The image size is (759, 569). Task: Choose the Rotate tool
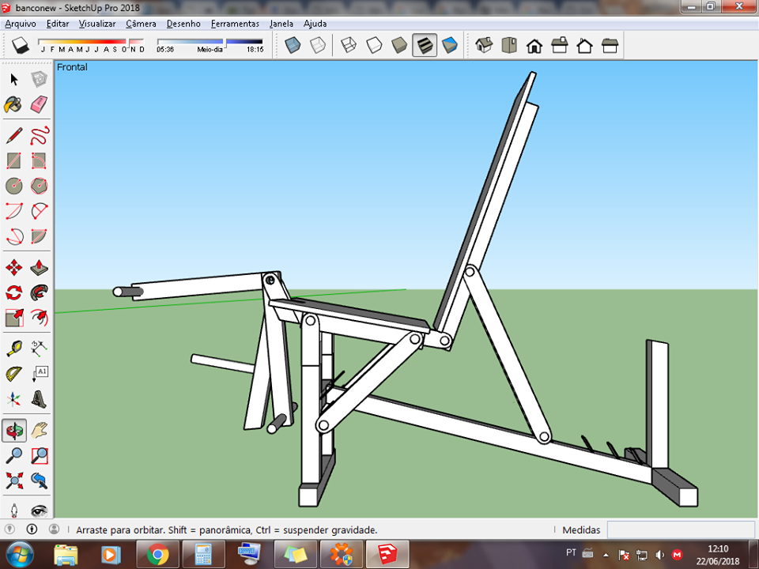tap(14, 292)
